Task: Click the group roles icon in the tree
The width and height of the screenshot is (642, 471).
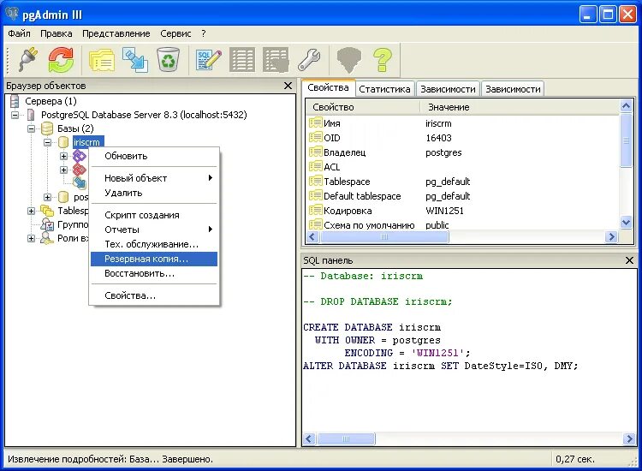Action: 47,224
